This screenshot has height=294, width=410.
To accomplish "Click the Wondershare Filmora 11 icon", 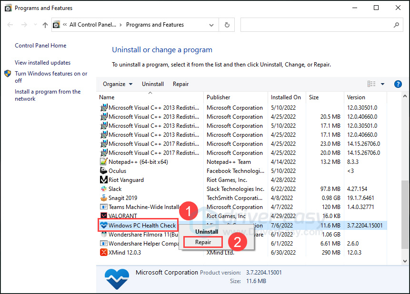I will pyautogui.click(x=103, y=234).
